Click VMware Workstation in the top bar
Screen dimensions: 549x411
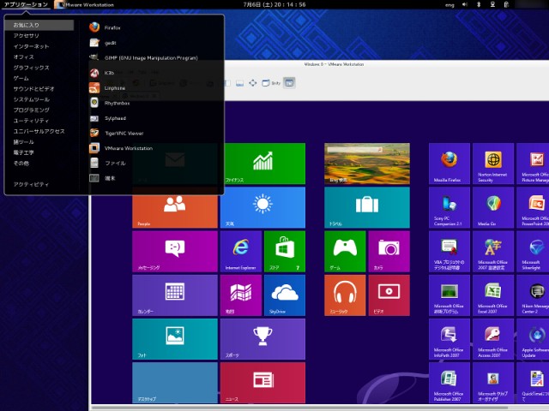click(84, 4)
